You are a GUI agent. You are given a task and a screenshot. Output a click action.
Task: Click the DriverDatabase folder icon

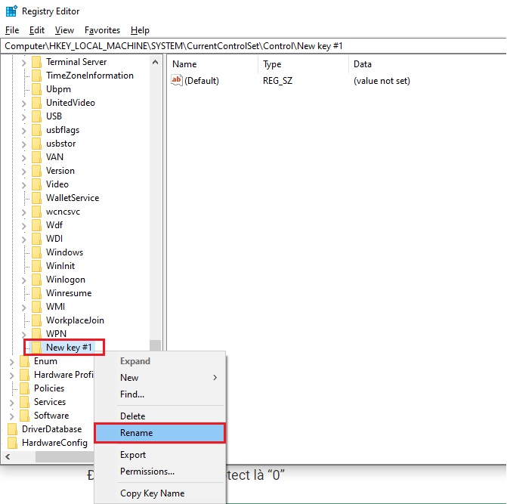[12, 429]
